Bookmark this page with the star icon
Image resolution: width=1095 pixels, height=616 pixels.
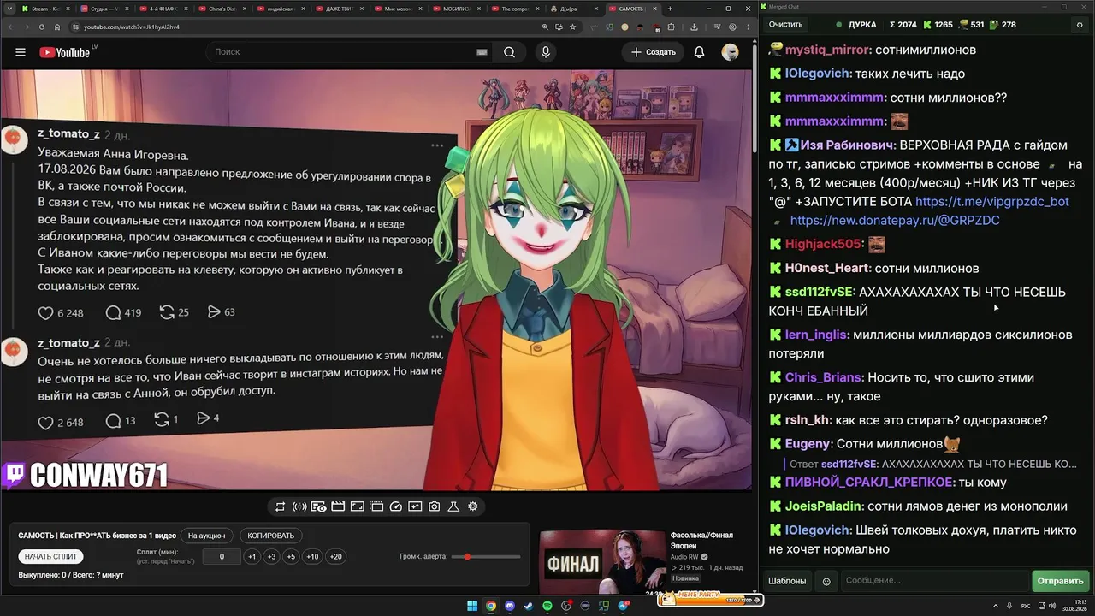pyautogui.click(x=573, y=27)
